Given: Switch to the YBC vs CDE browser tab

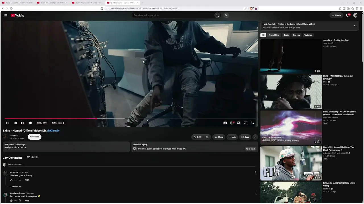Looking at the screenshot, I should [53, 3].
